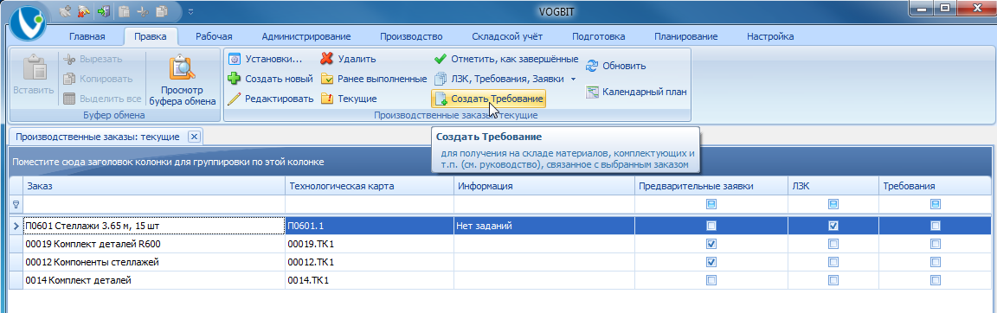Toggle the ЛЗК filter row checkbox

pos(833,204)
